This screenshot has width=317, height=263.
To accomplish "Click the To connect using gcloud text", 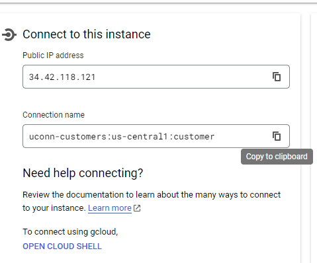I will (70, 232).
